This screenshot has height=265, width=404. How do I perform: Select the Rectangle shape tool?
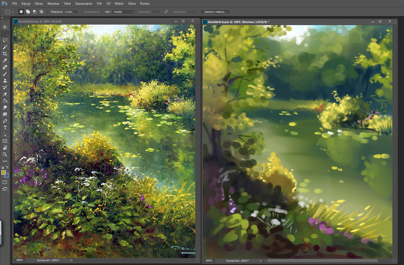click(x=5, y=141)
